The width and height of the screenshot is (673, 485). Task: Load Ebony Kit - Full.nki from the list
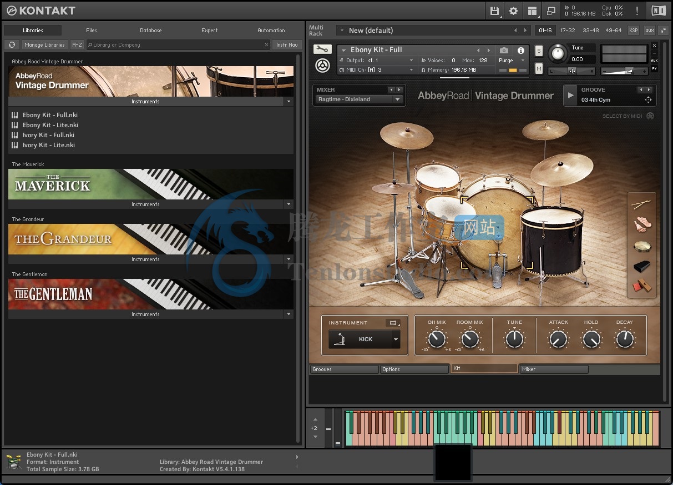pos(50,115)
